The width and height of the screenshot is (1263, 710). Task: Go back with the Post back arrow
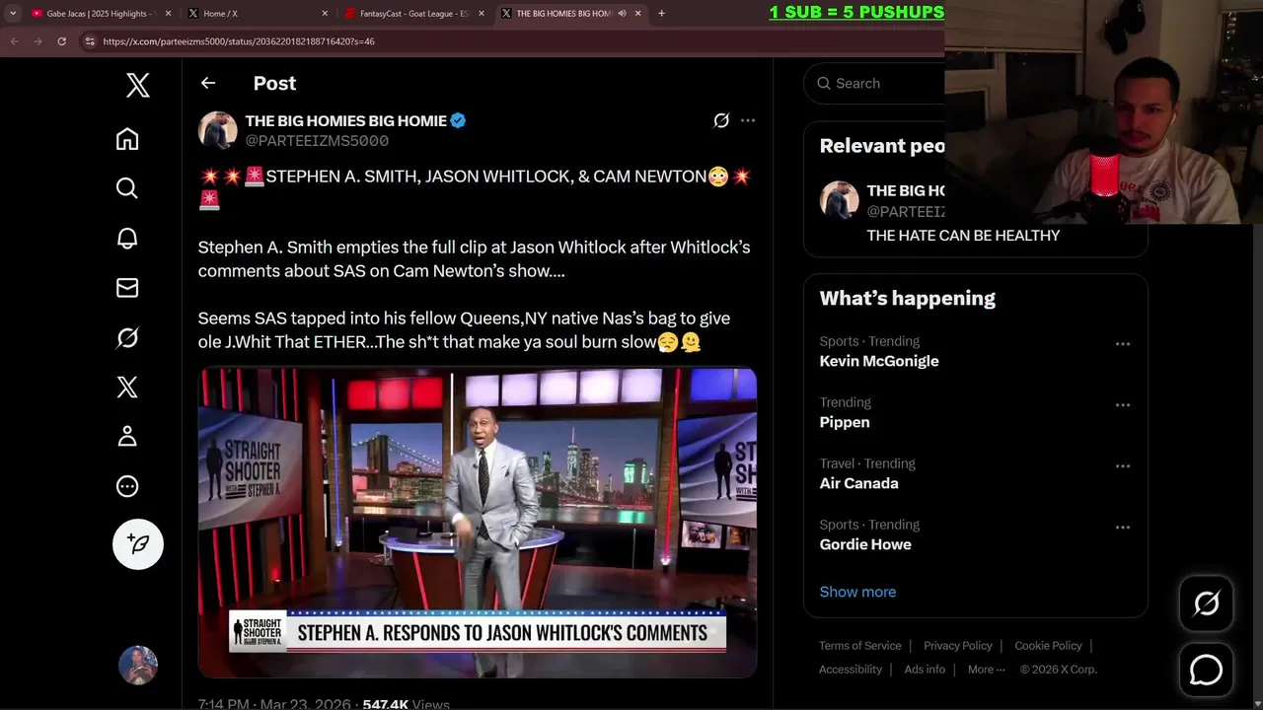(x=208, y=83)
